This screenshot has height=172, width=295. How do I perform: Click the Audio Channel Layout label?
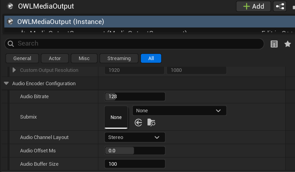[44, 137]
